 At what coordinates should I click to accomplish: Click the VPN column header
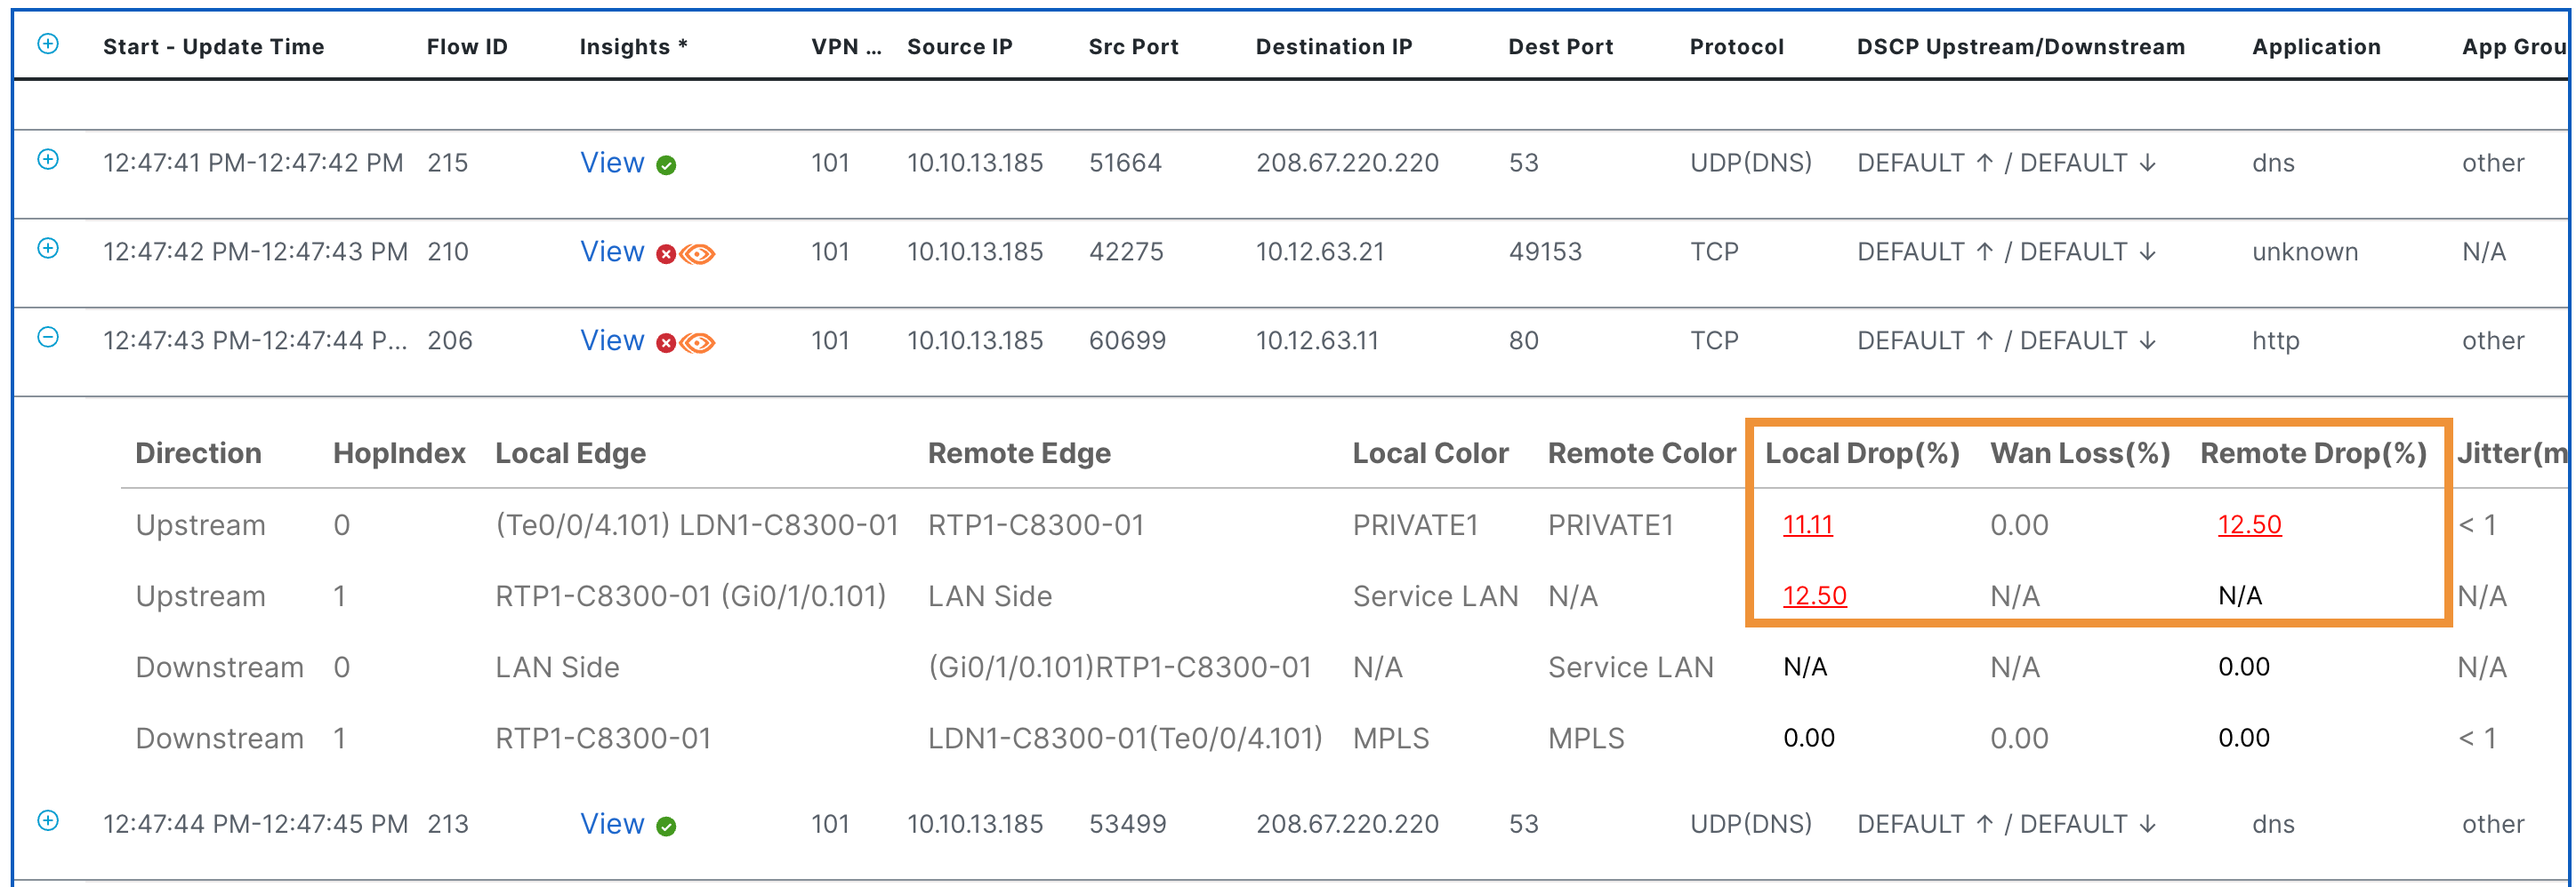tap(846, 47)
